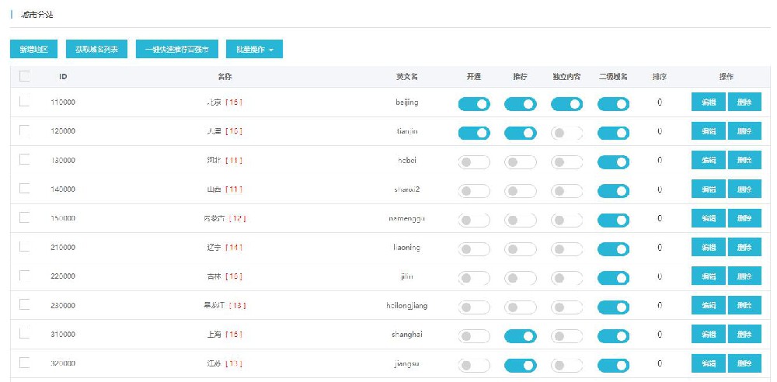Image resolution: width=777 pixels, height=382 pixels.
Task: Click the red [11] count link beside 河北
Action: click(x=233, y=161)
